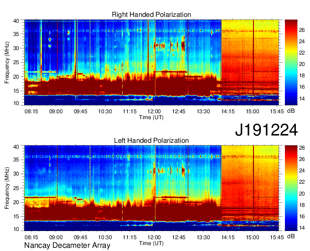The image size is (310, 251).
Task: Click the 35 MHz tick on Right Handed frequency axis
Action: pyautogui.click(x=16, y=34)
